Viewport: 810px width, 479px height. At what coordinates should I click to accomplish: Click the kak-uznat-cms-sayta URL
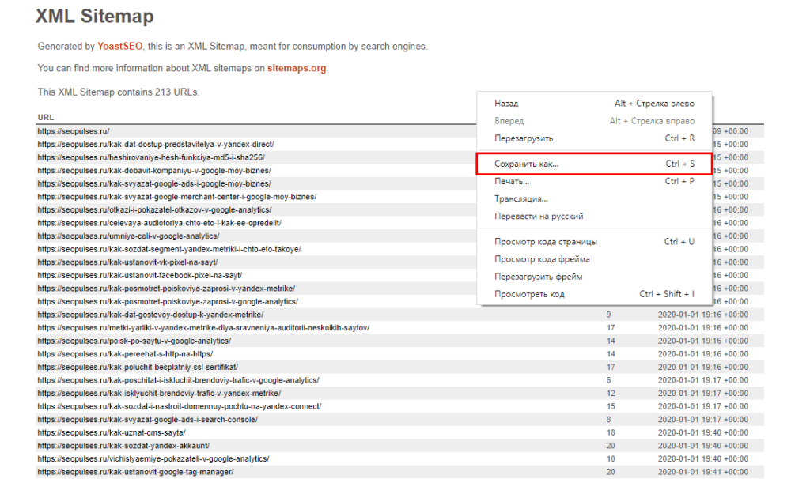[x=111, y=432]
